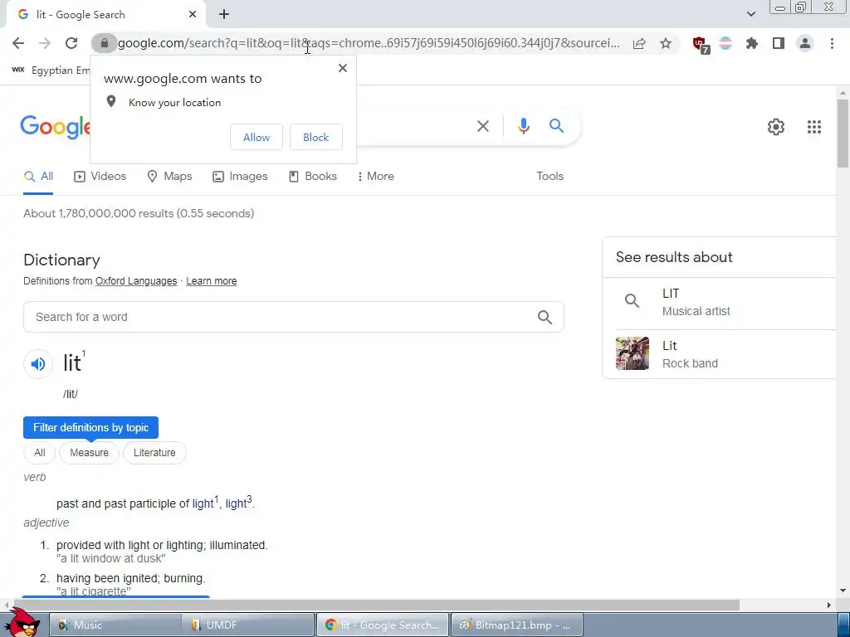Switch to the Videos tab

coord(100,177)
